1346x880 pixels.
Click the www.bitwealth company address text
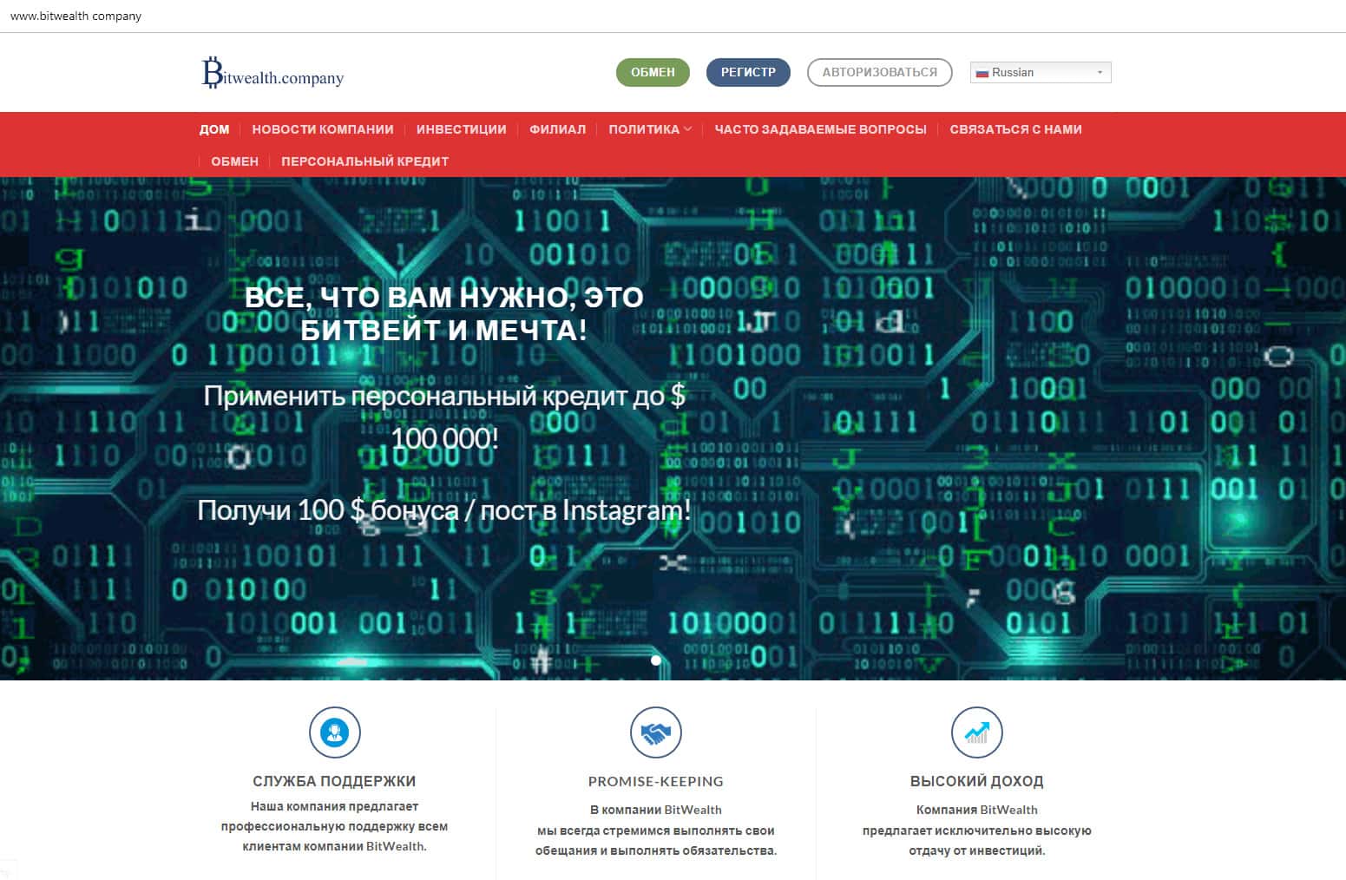[x=76, y=16]
